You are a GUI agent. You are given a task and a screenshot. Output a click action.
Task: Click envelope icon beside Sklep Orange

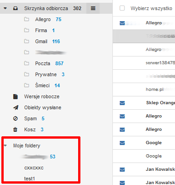[122, 103]
